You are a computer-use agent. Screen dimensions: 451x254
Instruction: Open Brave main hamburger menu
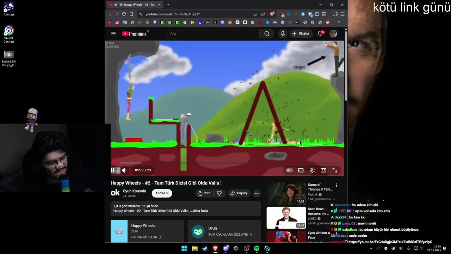click(x=342, y=14)
